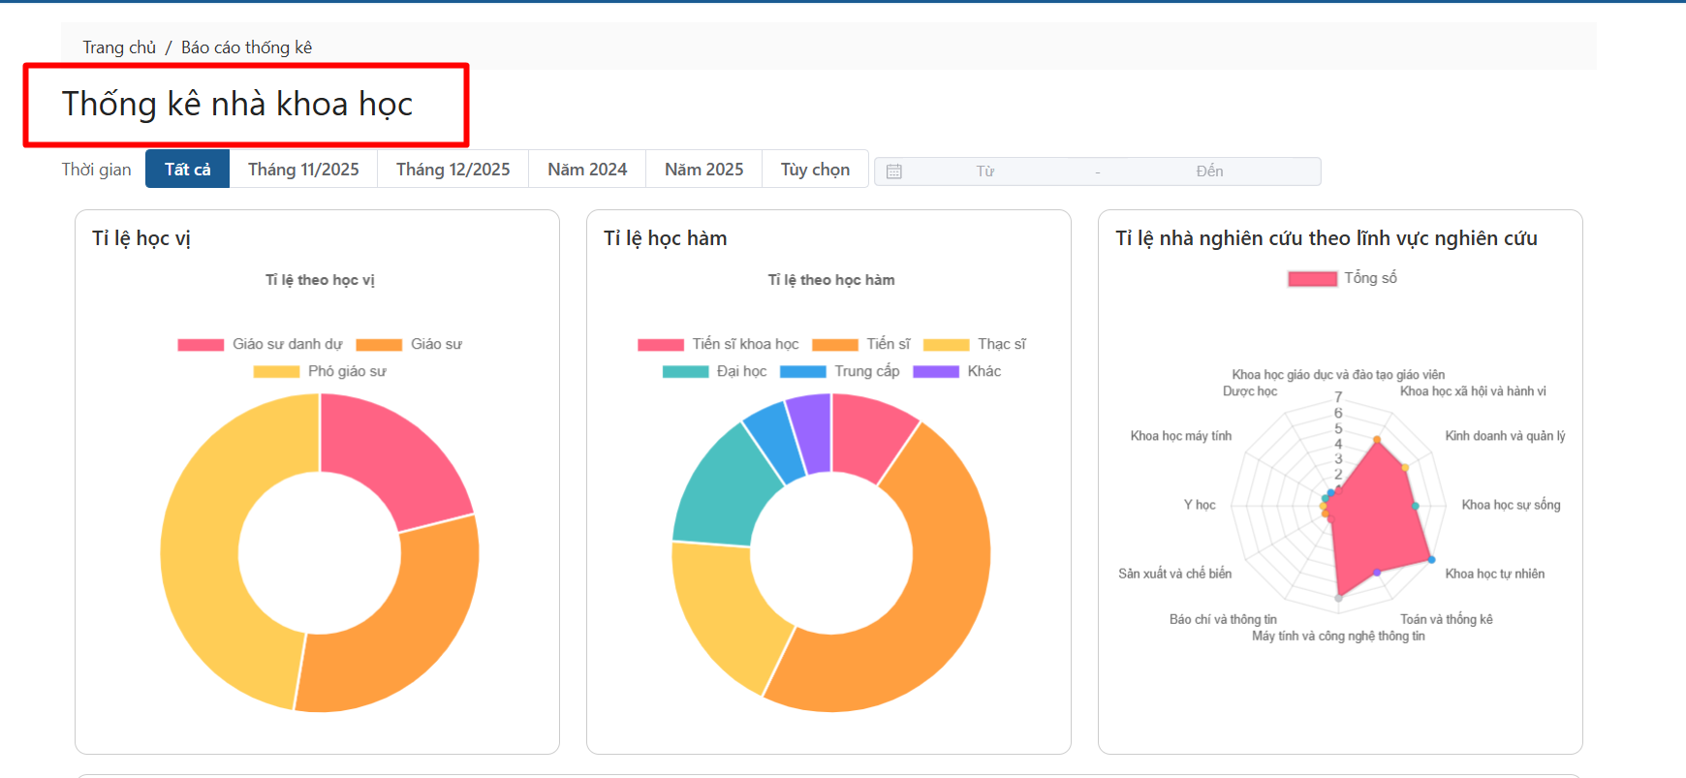Click the purple Khác legend swatch

point(936,372)
